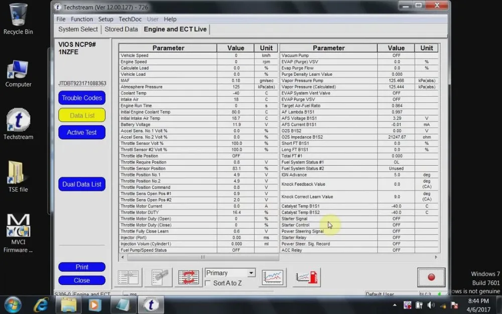Screen dimensions: 502x314
Task: Select the Vacuum Pump parameter row
Action: [359, 55]
